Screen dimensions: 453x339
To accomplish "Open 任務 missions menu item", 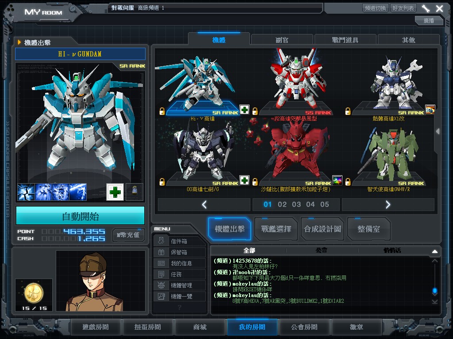I will (x=180, y=274).
